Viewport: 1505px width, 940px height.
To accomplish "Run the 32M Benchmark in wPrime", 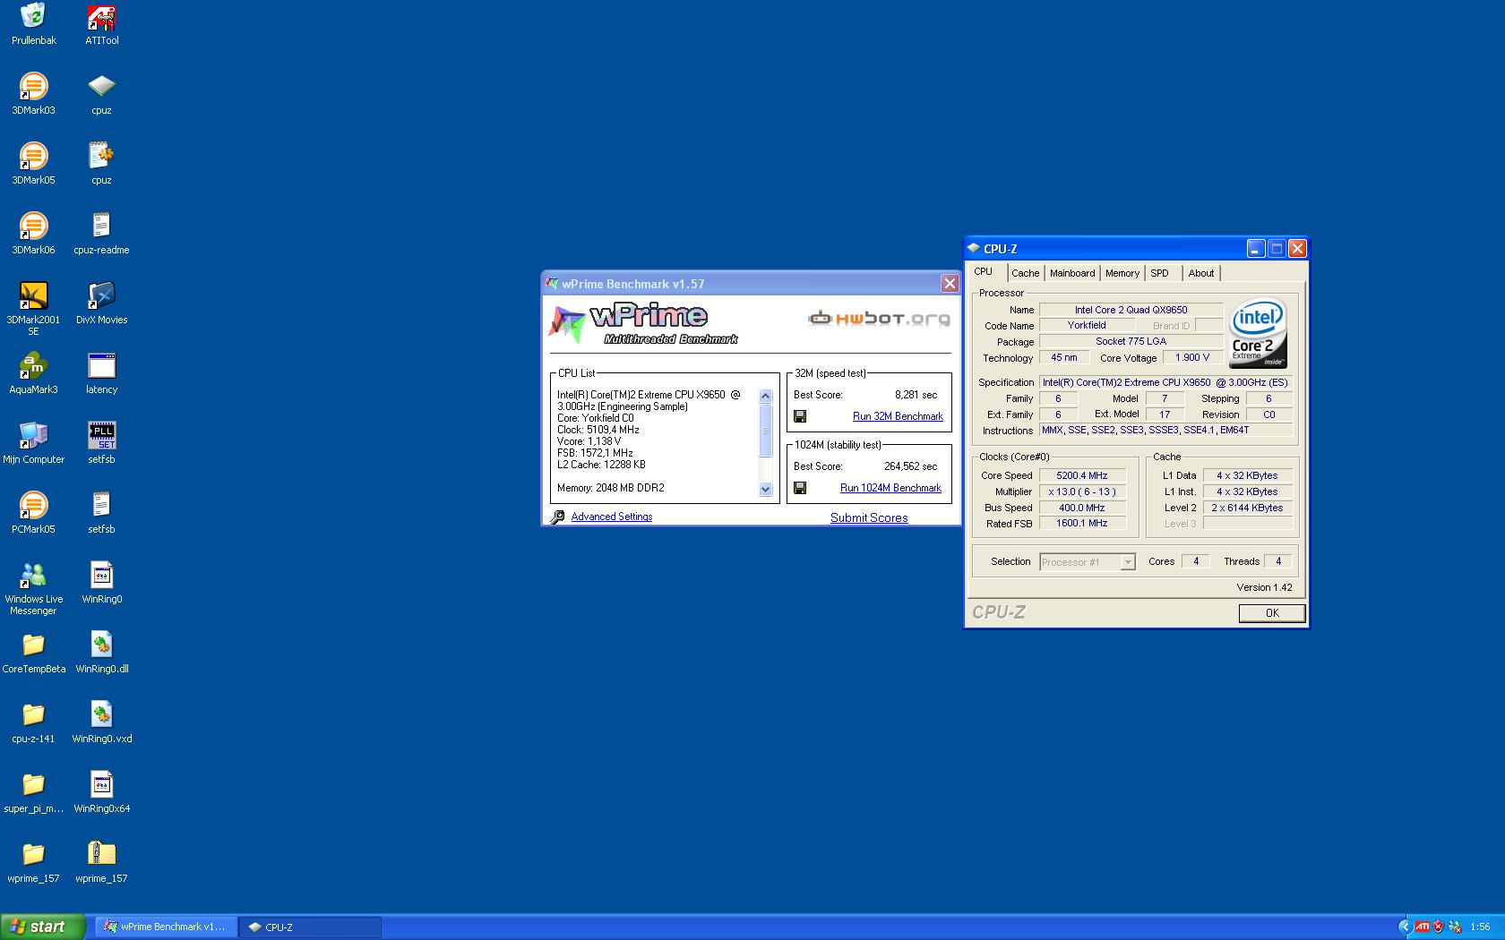I will [898, 416].
